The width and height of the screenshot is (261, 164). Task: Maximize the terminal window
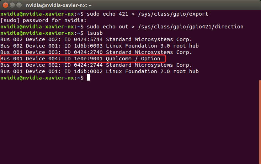pyautogui.click(x=19, y=5)
